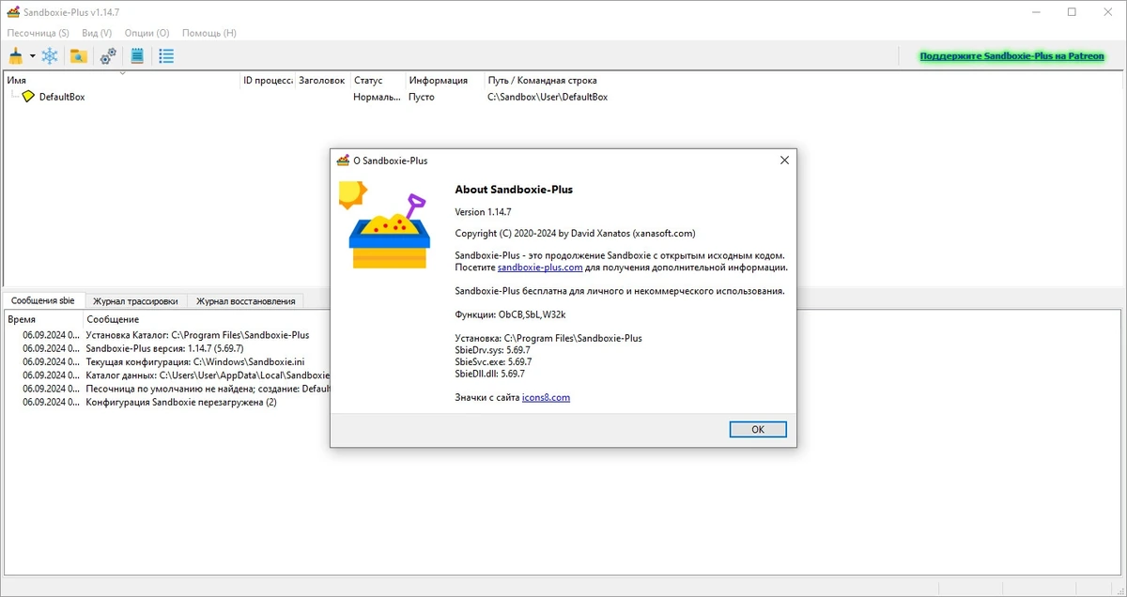
Task: Select the Песочница по умолчанию не найдена message
Action: coord(207,389)
